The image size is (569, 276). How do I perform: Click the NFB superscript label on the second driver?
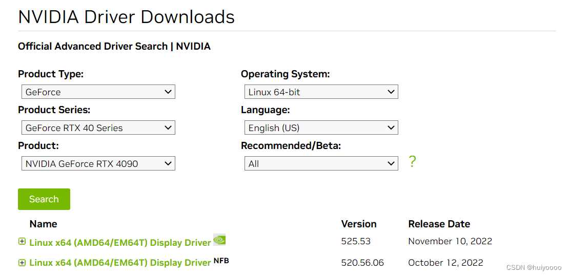(221, 261)
